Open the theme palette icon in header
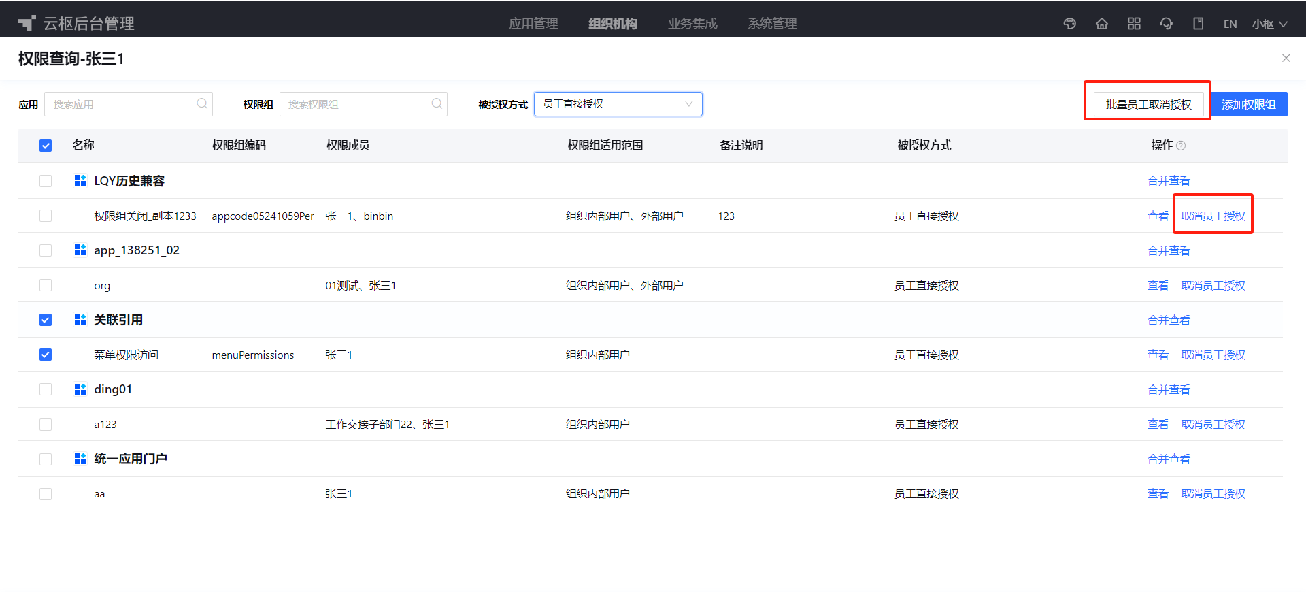The width and height of the screenshot is (1306, 592). point(1070,24)
